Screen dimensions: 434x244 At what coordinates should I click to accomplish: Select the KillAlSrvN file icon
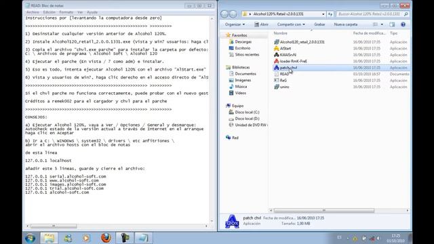point(276,55)
